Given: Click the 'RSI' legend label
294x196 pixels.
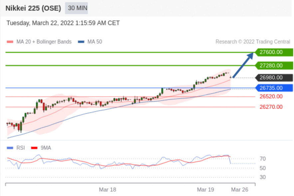Looking at the screenshot, I should 21,148.
